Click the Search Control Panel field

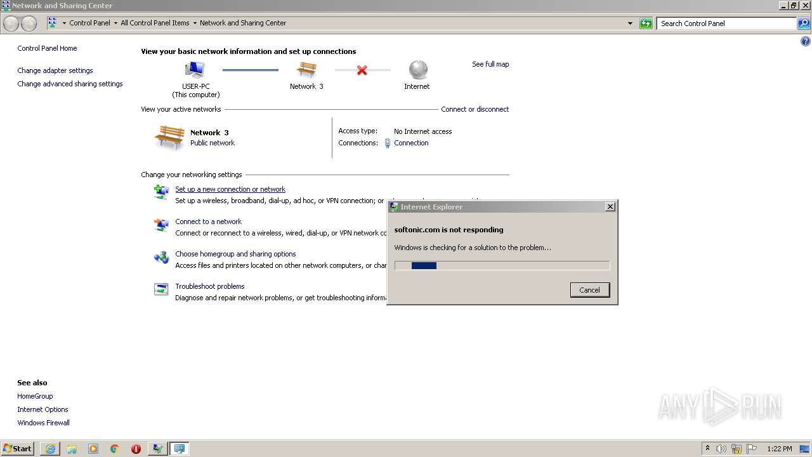pyautogui.click(x=726, y=23)
